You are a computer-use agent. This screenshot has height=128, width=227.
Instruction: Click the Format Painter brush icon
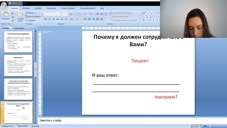click(12, 20)
